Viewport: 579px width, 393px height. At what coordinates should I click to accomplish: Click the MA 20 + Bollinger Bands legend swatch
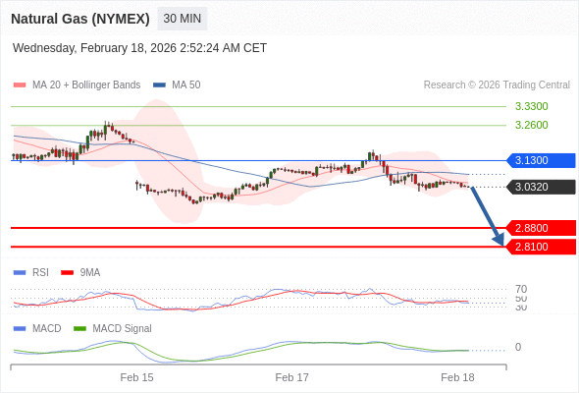click(20, 85)
